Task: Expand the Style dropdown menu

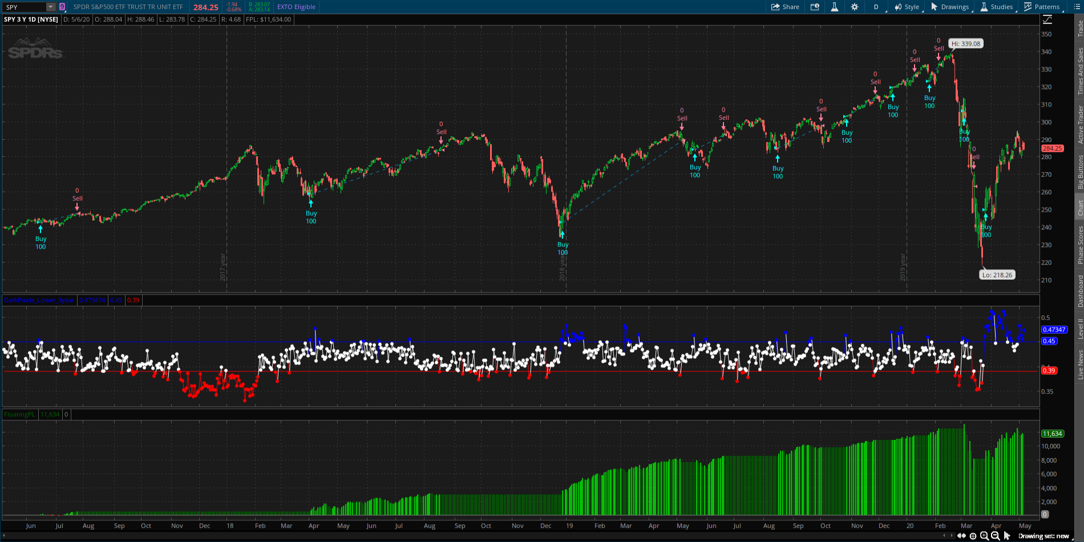Action: pos(907,7)
